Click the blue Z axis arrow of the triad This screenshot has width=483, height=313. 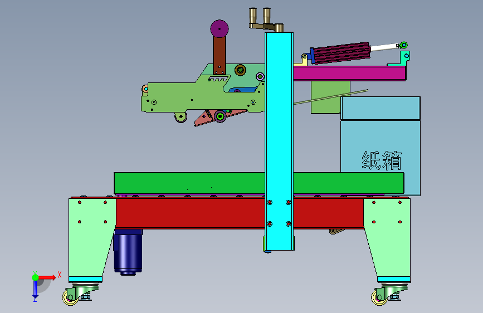[35, 290]
